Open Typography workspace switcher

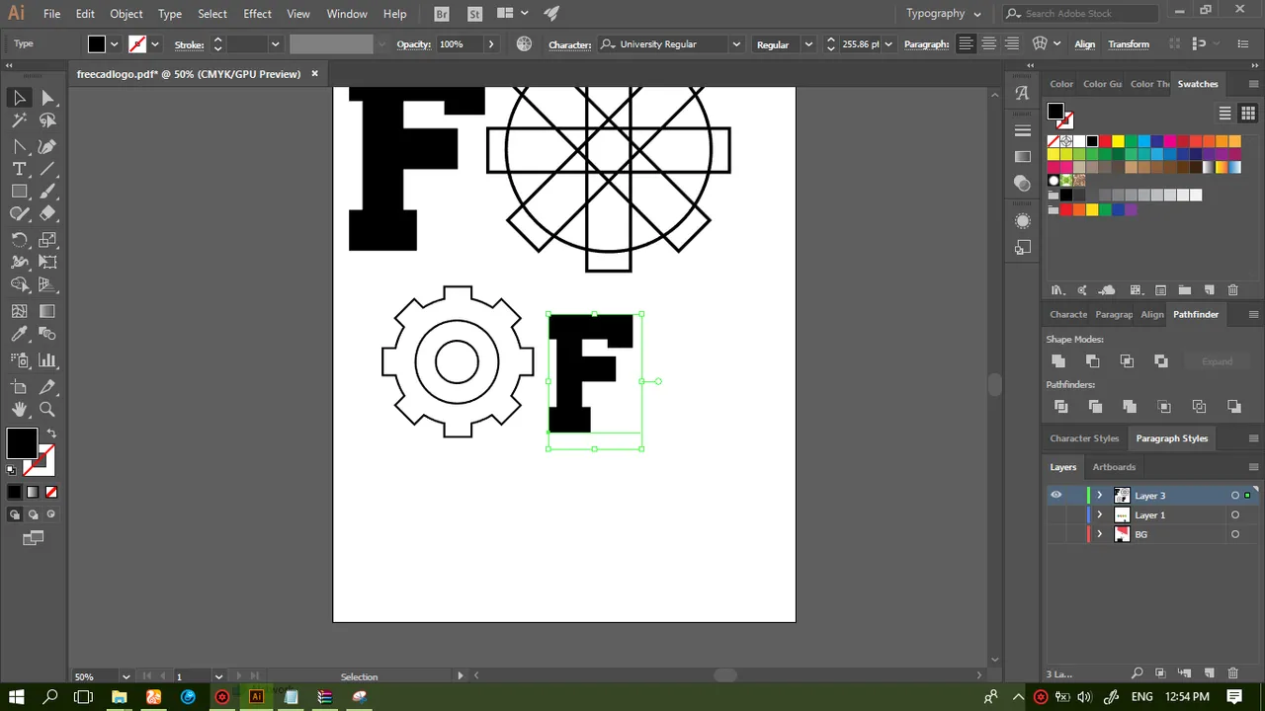[944, 14]
